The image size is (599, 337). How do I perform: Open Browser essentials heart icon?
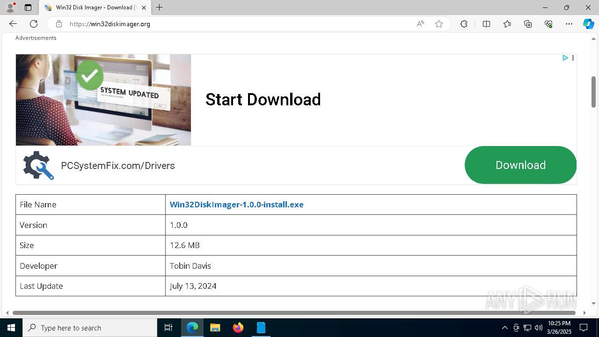click(x=548, y=24)
